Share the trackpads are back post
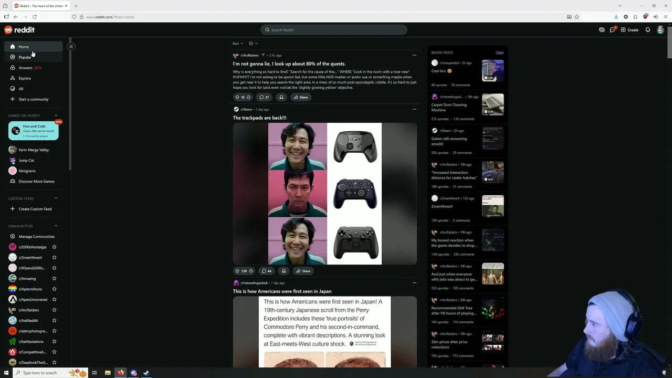The height and width of the screenshot is (378, 672). point(303,271)
